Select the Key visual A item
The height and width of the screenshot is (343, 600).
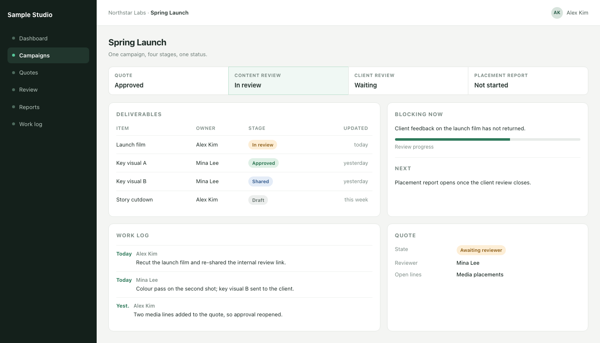pos(131,163)
